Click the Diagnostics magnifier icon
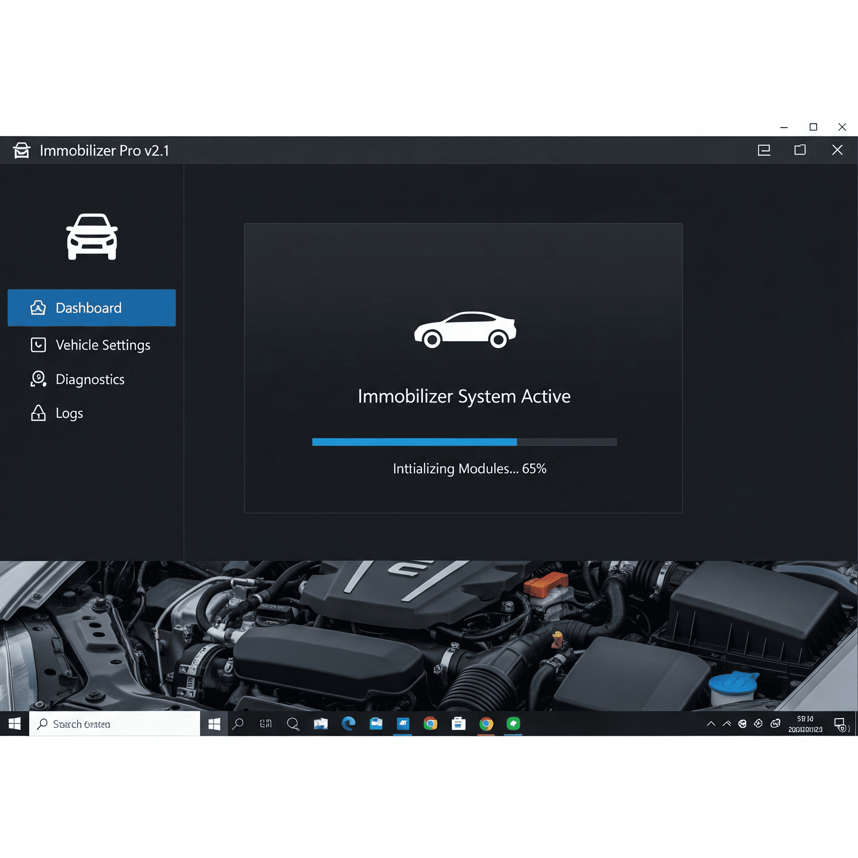This screenshot has width=858, height=858. click(x=38, y=379)
